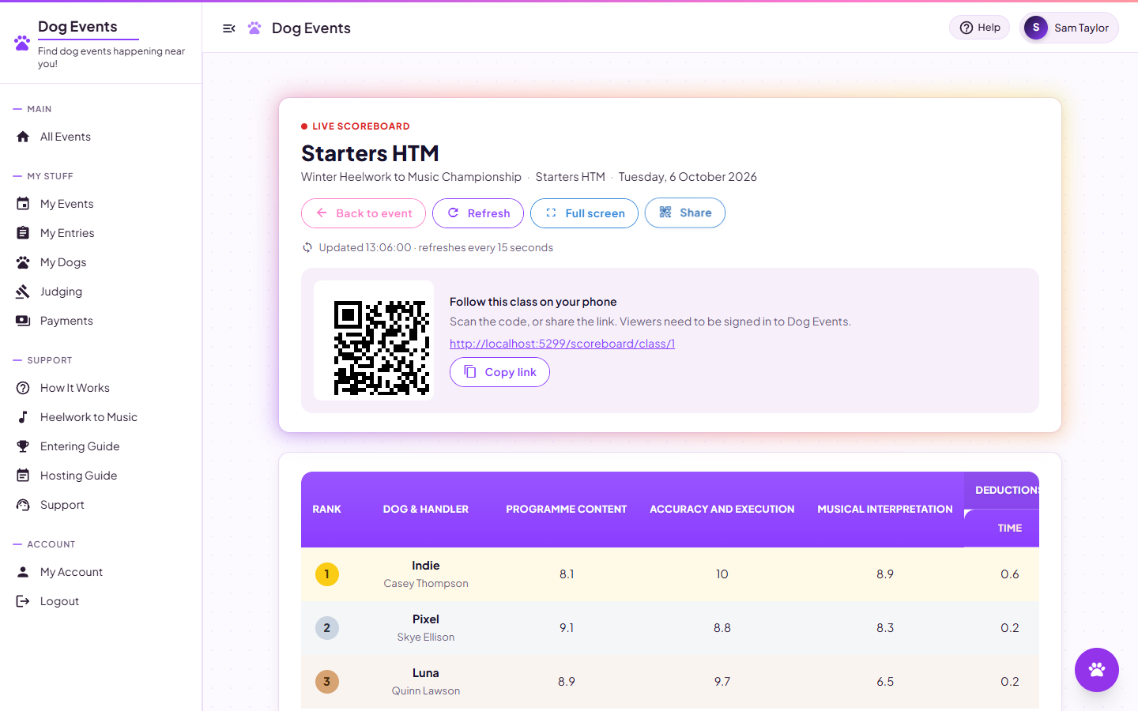Click the Programme Content column header
Viewport: 1138px width, 711px height.
(567, 510)
